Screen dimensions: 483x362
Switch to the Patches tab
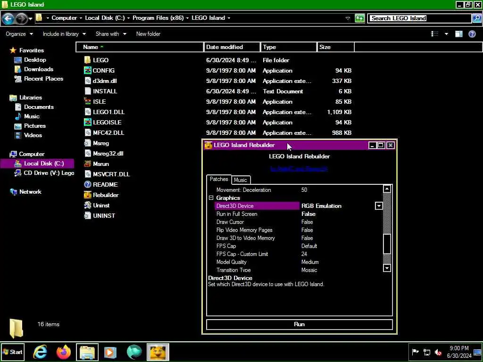click(x=219, y=179)
